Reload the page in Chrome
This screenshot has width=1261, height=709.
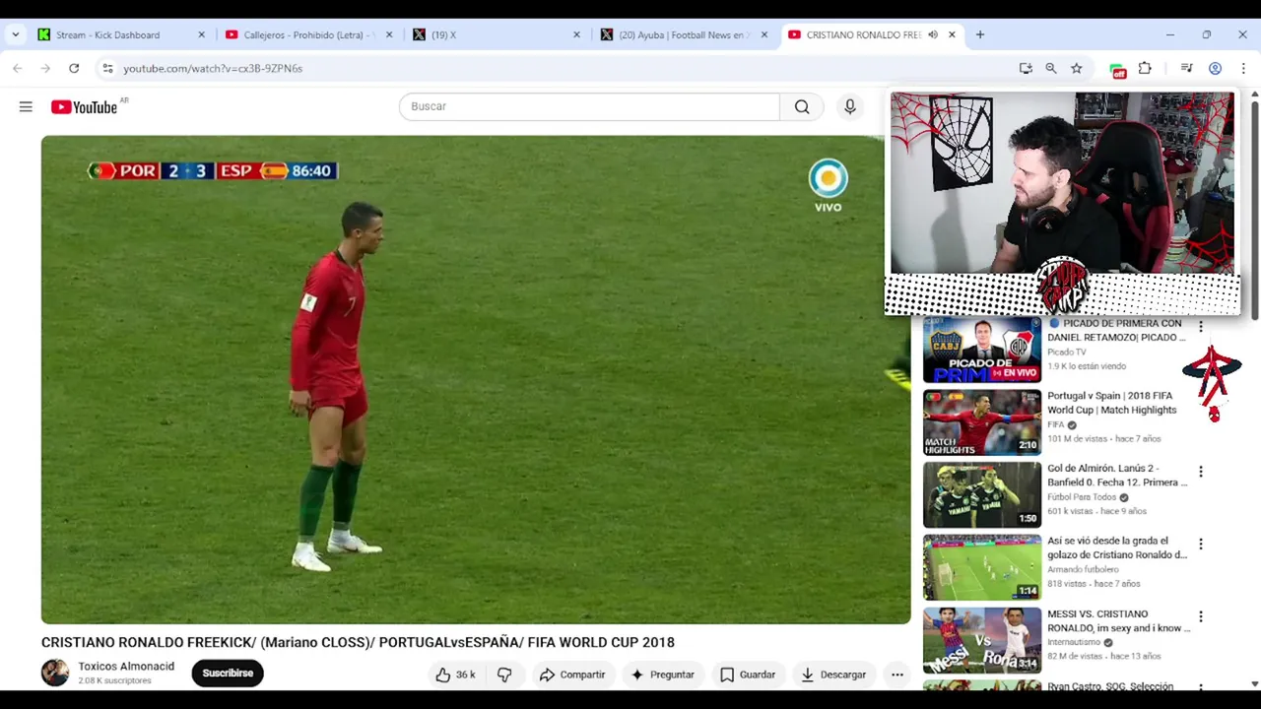click(x=74, y=68)
